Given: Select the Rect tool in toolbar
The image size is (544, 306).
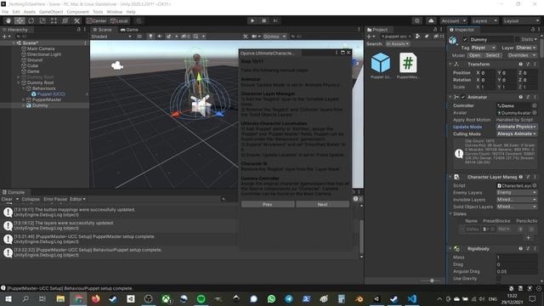Looking at the screenshot, I should (54, 20).
